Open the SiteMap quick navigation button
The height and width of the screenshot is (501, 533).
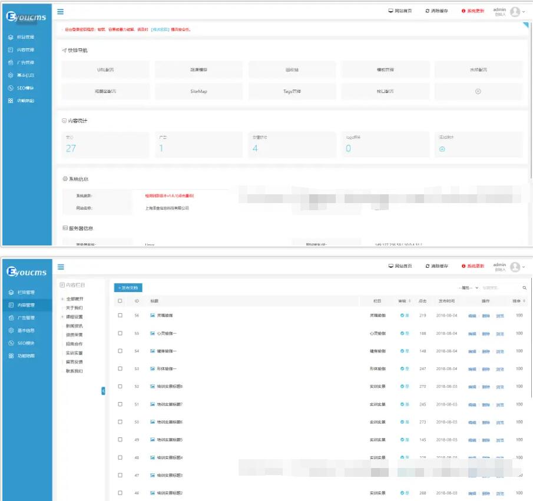(x=198, y=92)
